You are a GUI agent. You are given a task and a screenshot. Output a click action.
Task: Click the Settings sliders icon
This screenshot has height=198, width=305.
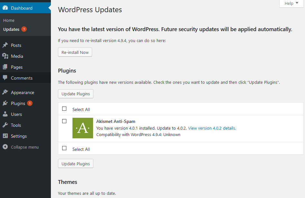5,136
